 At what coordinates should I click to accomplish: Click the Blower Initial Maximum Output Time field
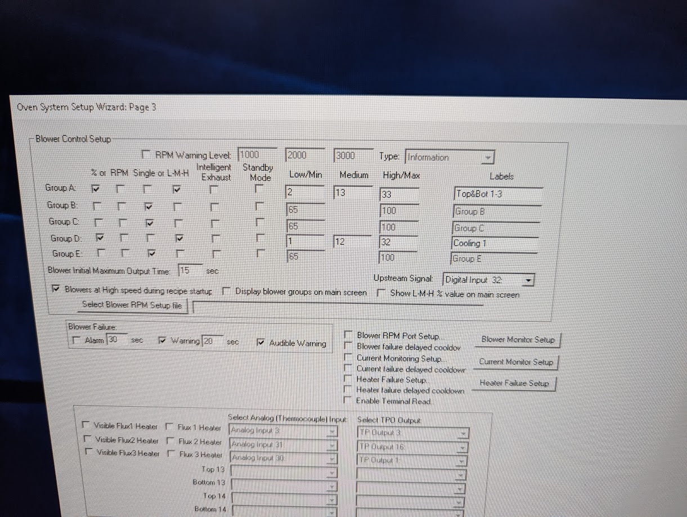tap(190, 271)
